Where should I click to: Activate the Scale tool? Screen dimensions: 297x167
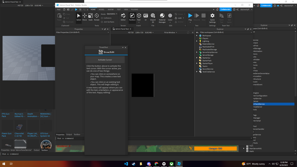coord(91,17)
